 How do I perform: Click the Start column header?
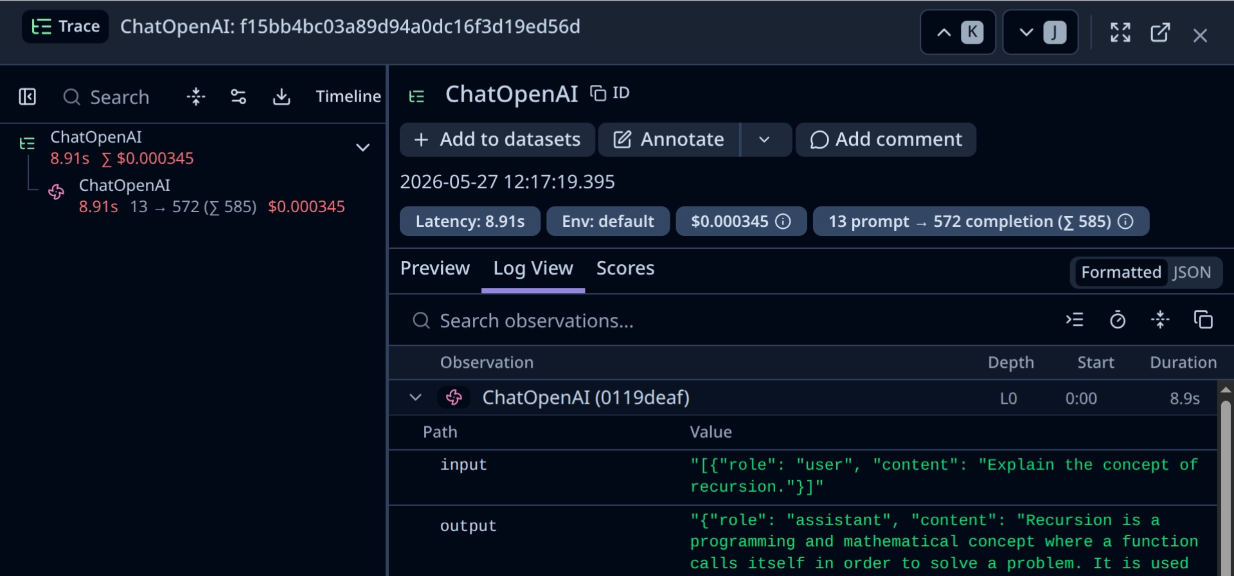(1096, 363)
